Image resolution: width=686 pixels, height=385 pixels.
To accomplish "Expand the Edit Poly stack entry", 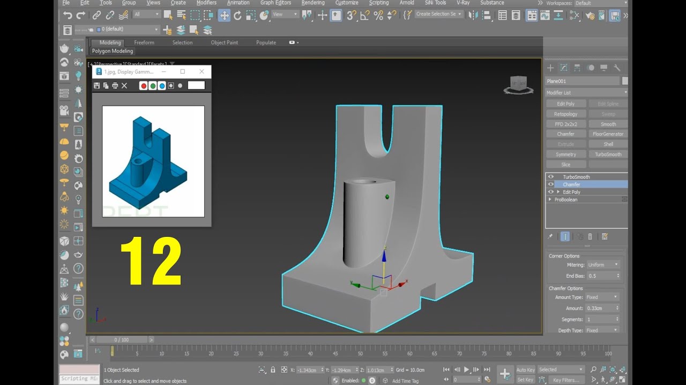I will [558, 192].
